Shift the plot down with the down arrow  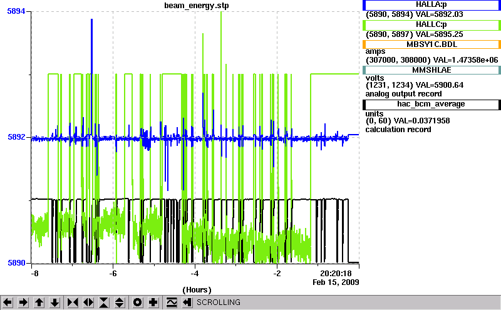(x=55, y=302)
